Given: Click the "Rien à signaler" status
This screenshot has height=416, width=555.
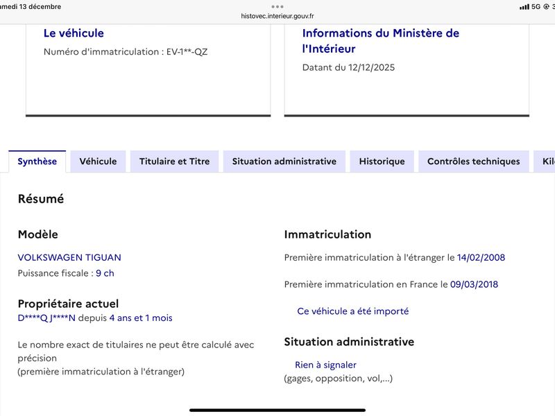Looking at the screenshot, I should tap(325, 365).
